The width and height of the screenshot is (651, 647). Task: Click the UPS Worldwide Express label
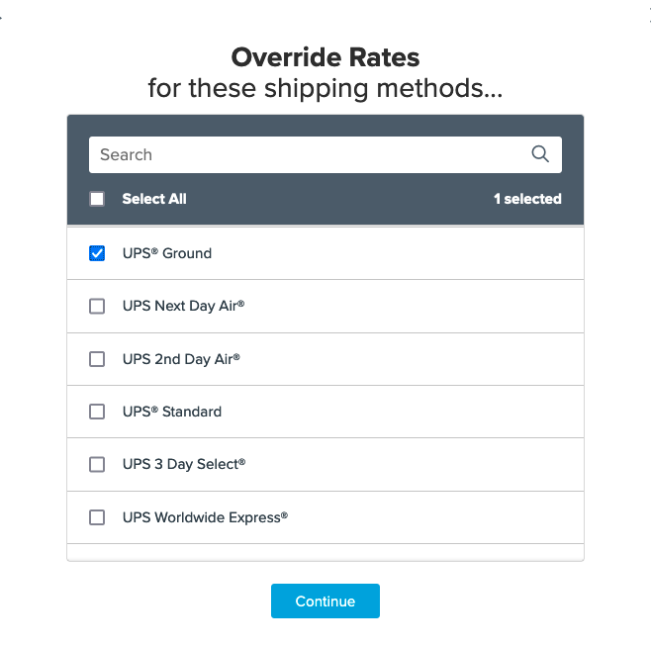(205, 517)
